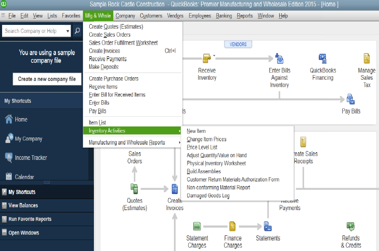Open the Vendors menu
Viewport: 379px width, 251px height.
(175, 16)
